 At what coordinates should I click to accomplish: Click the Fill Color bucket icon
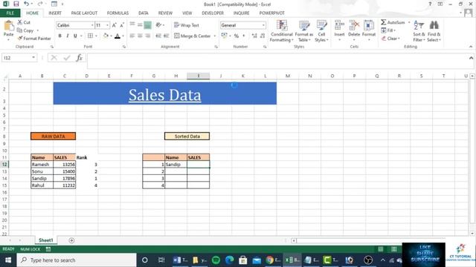coord(106,36)
